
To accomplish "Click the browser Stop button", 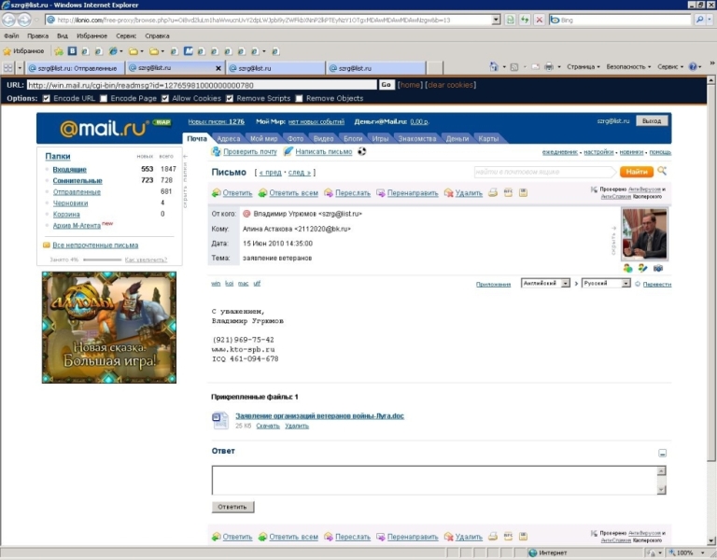I will coord(539,20).
